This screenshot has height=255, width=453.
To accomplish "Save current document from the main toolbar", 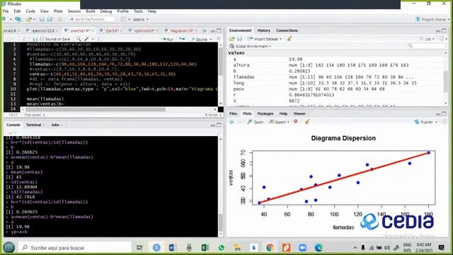I will (x=42, y=19).
